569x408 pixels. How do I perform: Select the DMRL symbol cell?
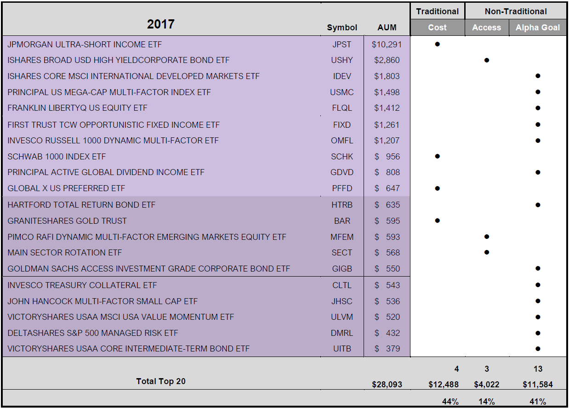pyautogui.click(x=342, y=333)
